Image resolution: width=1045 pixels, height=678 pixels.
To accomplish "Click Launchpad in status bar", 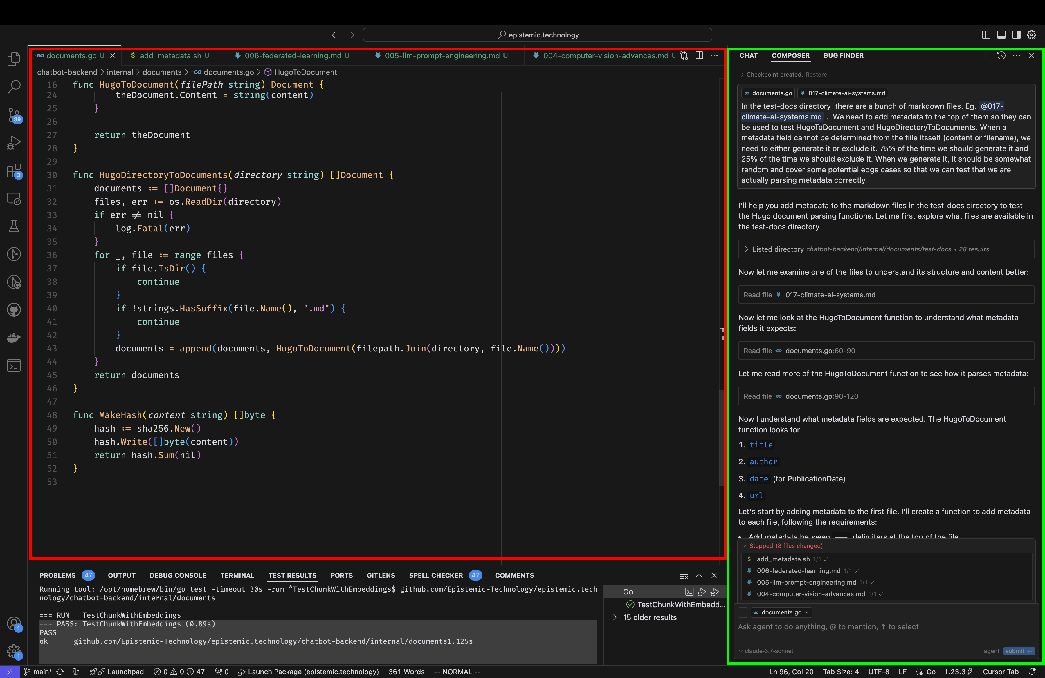I will click(117, 672).
